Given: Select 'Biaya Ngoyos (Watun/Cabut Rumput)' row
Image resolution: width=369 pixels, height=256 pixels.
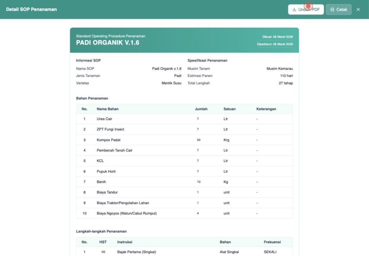Looking at the screenshot, I should (x=184, y=213).
